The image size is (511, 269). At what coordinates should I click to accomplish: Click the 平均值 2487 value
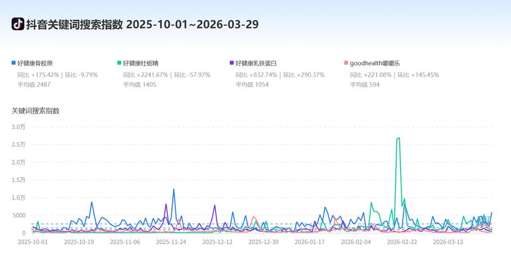(x=34, y=84)
